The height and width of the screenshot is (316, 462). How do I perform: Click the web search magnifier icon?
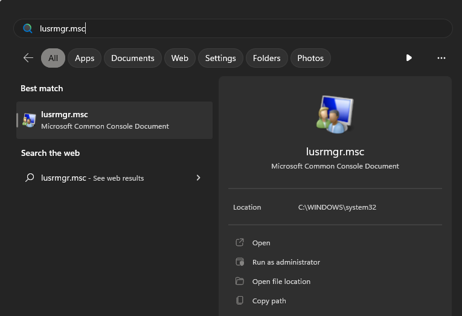[x=30, y=178]
